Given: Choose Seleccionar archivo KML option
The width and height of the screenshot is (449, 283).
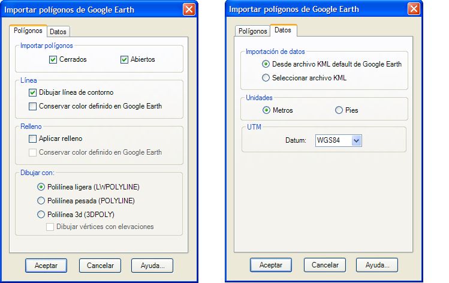Looking at the screenshot, I should tap(266, 77).
